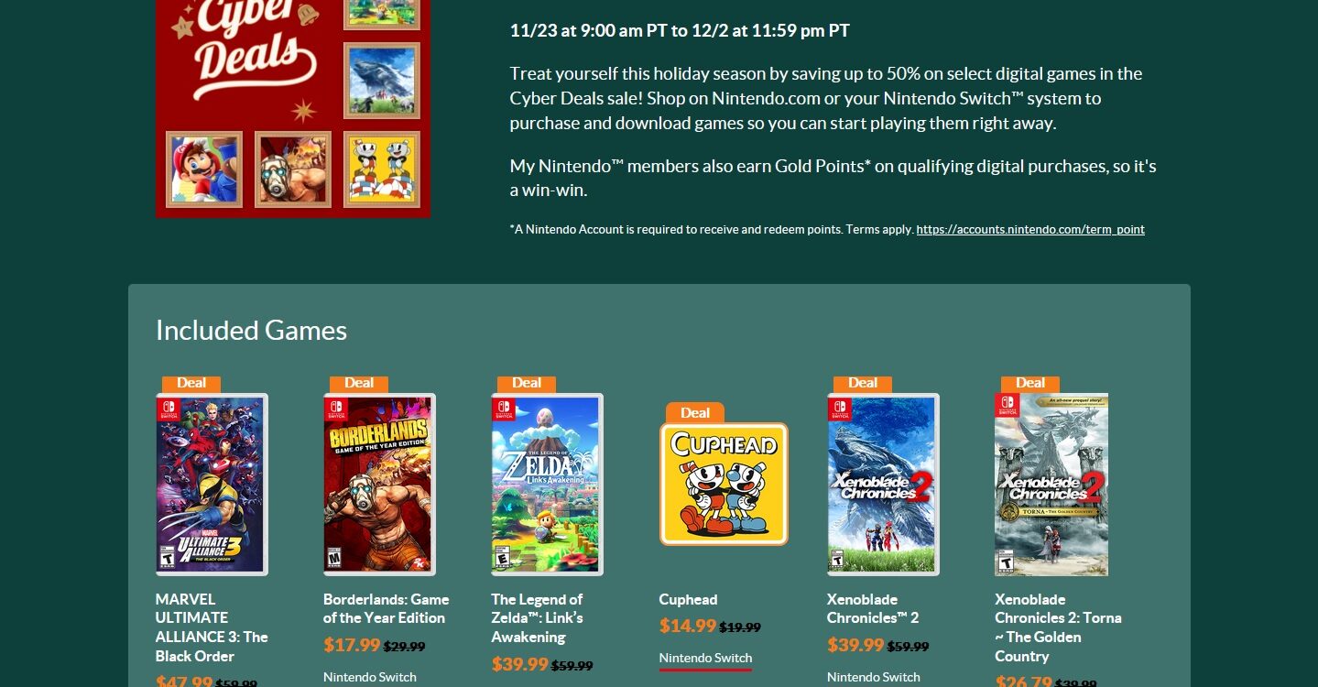Open The Legend of Zelda: Link's Awakening title
The height and width of the screenshot is (687, 1318).
(x=538, y=618)
